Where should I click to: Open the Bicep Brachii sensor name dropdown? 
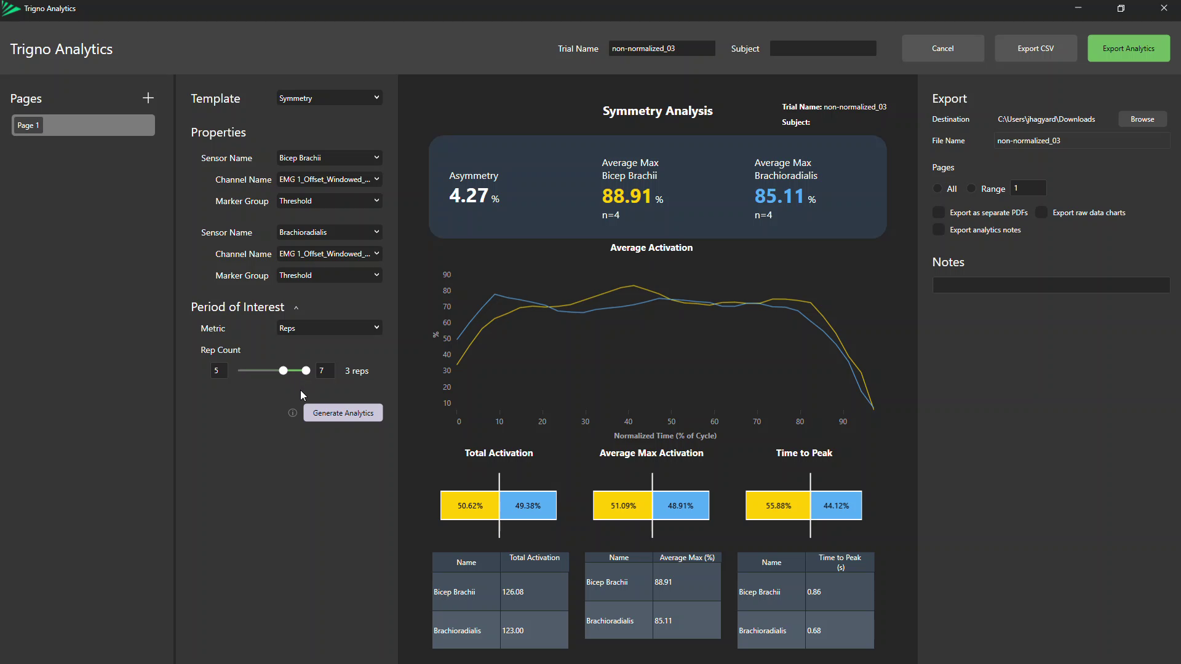pyautogui.click(x=329, y=158)
